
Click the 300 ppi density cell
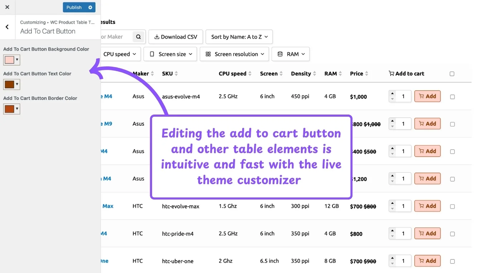click(300, 206)
